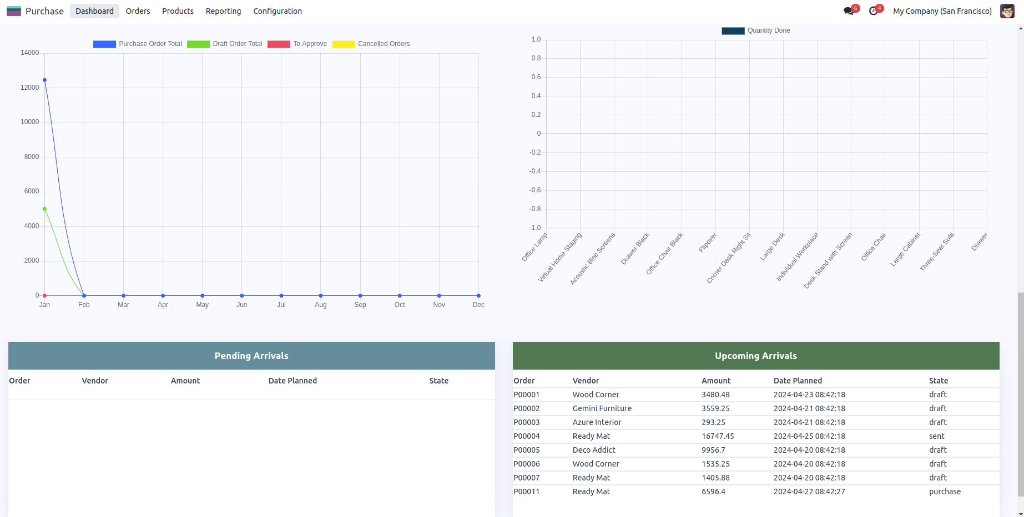Toggle To Approve legend series

pyautogui.click(x=297, y=44)
